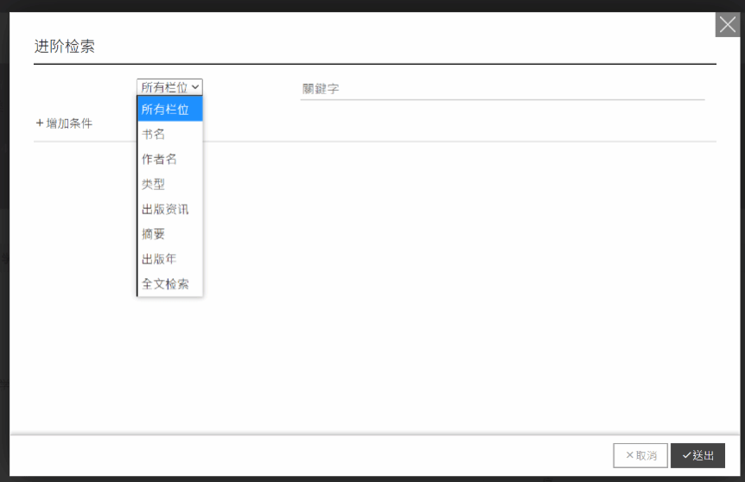Add a search condition with 增加条件
This screenshot has height=482, width=745.
pos(69,124)
